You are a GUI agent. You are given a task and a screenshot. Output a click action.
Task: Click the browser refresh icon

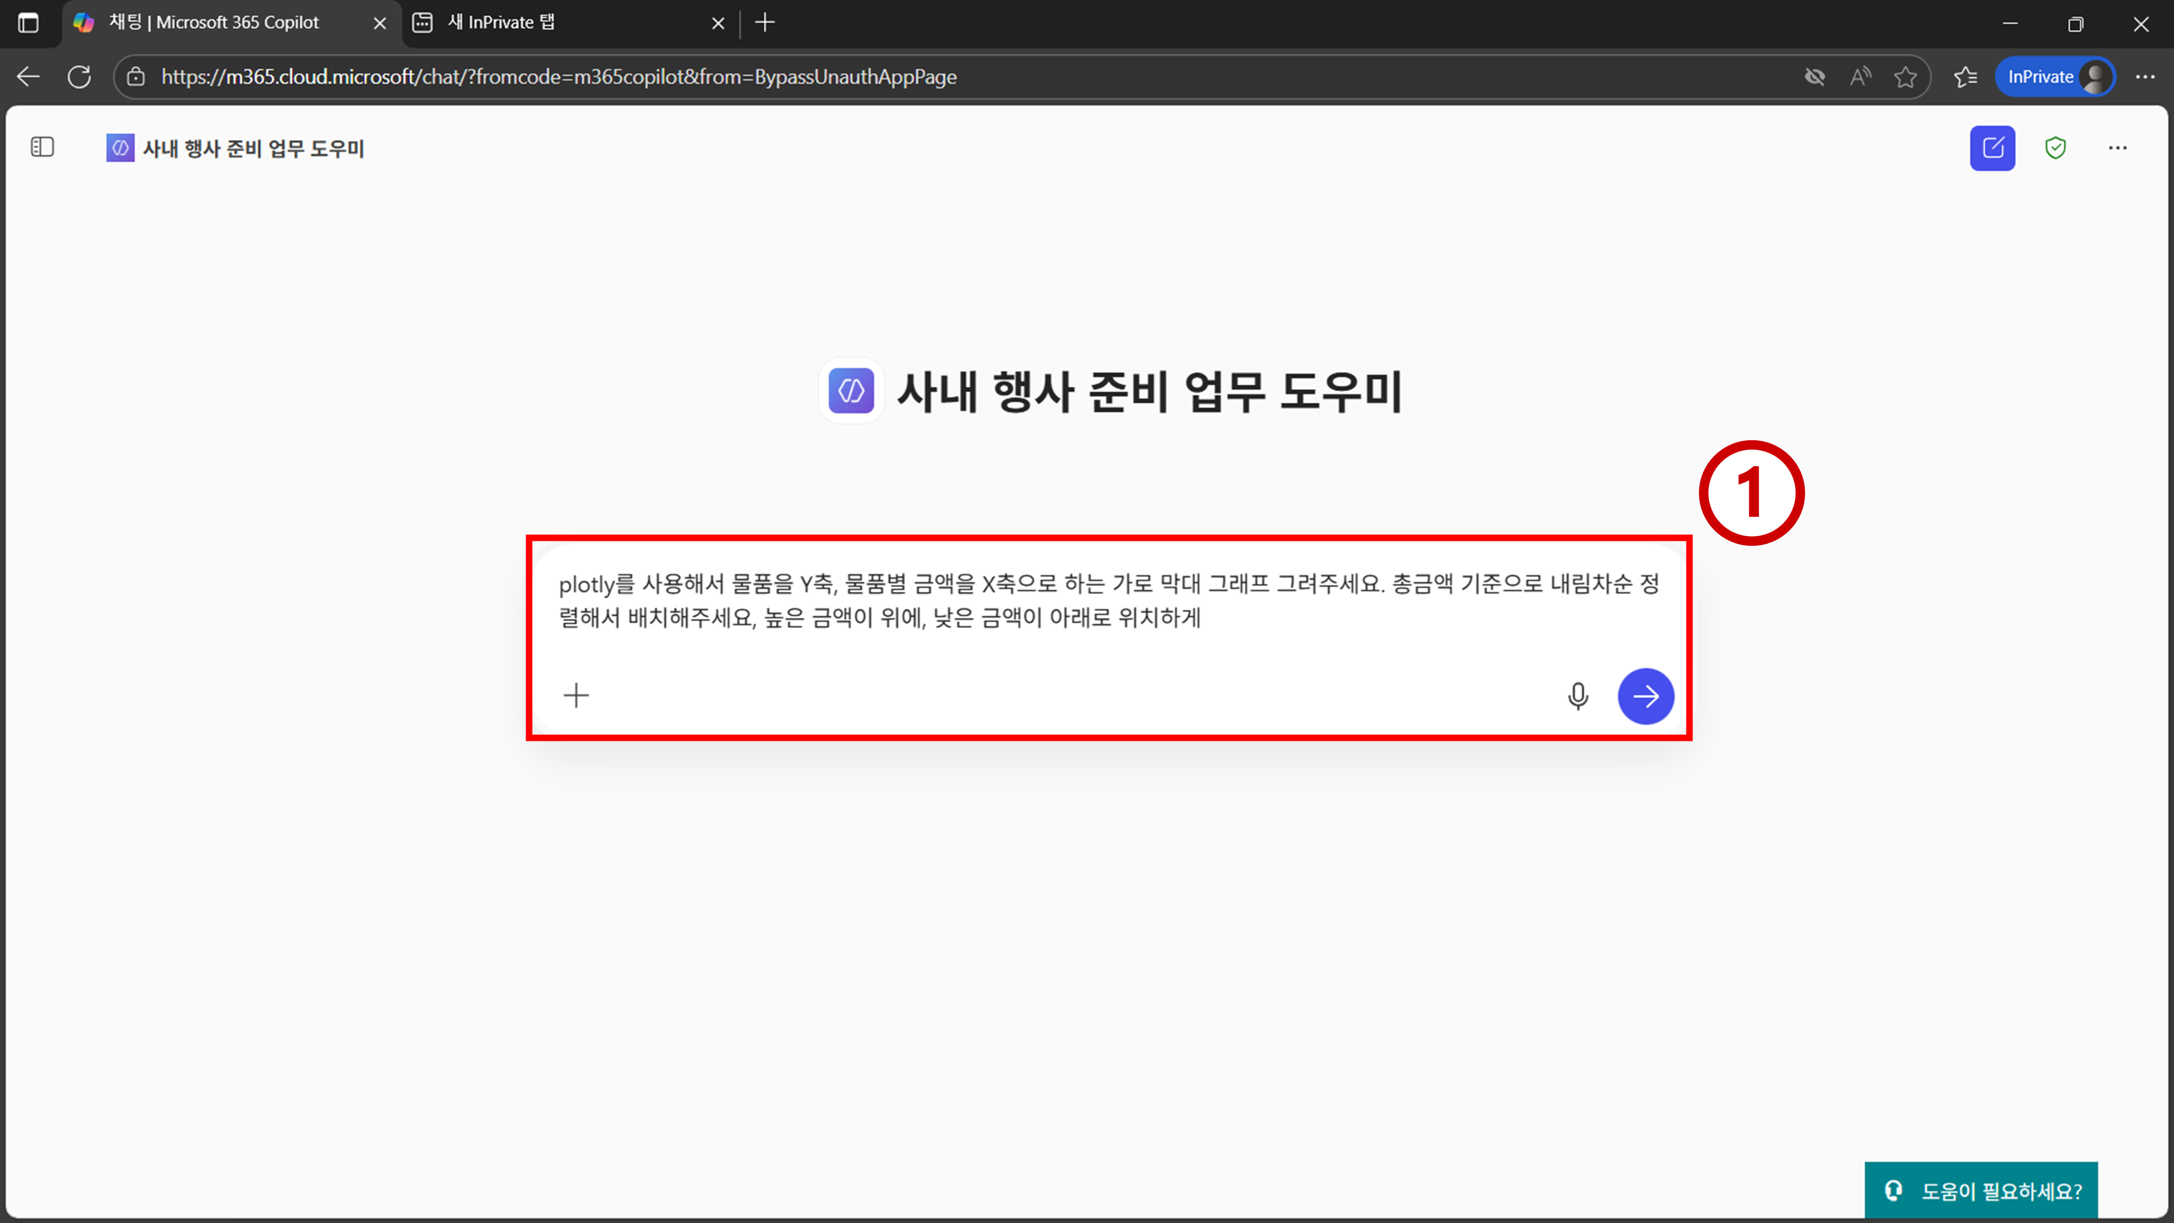[x=79, y=77]
